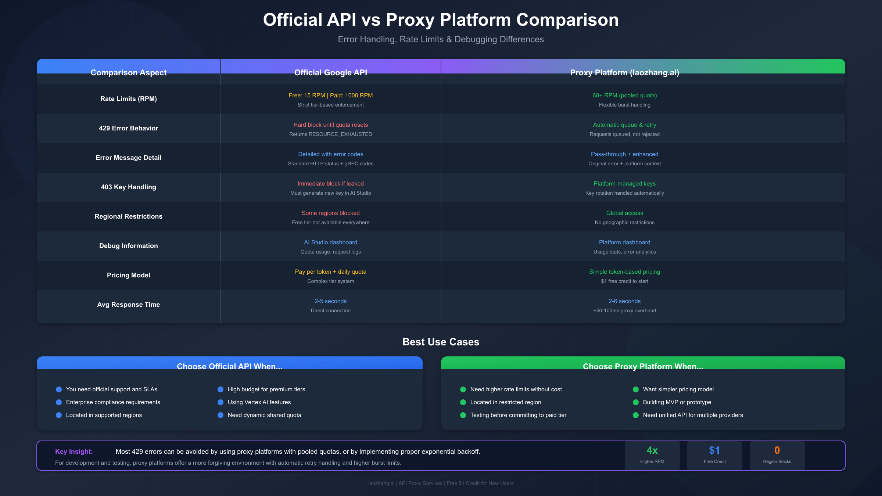Open the Platform dashboard link
Viewport: 882px width, 496px height.
[624, 242]
